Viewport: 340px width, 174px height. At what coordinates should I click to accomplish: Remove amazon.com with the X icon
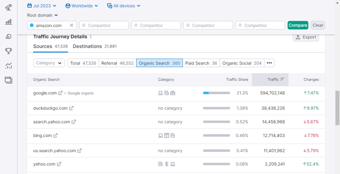(x=72, y=25)
